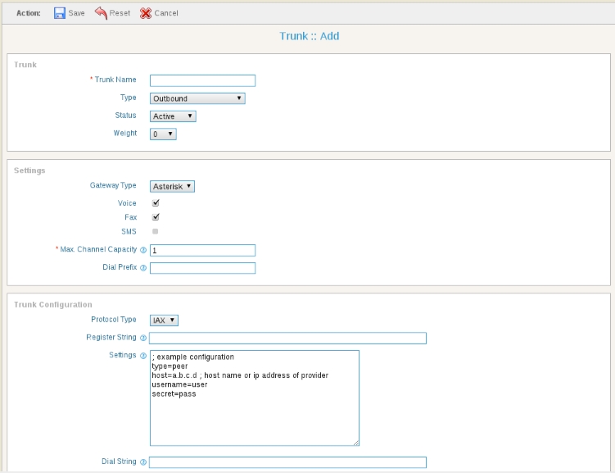
Task: Open the Gateway Type dropdown showing Asterisk
Action: pos(172,186)
